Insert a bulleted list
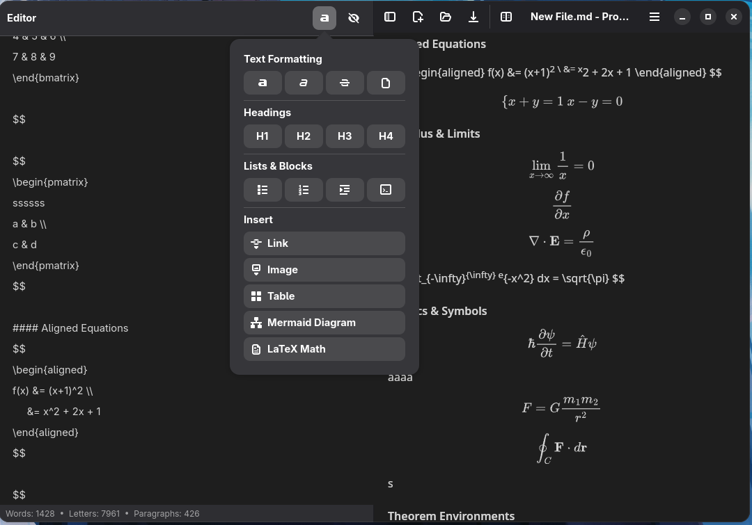Viewport: 752px width, 525px height. click(263, 190)
